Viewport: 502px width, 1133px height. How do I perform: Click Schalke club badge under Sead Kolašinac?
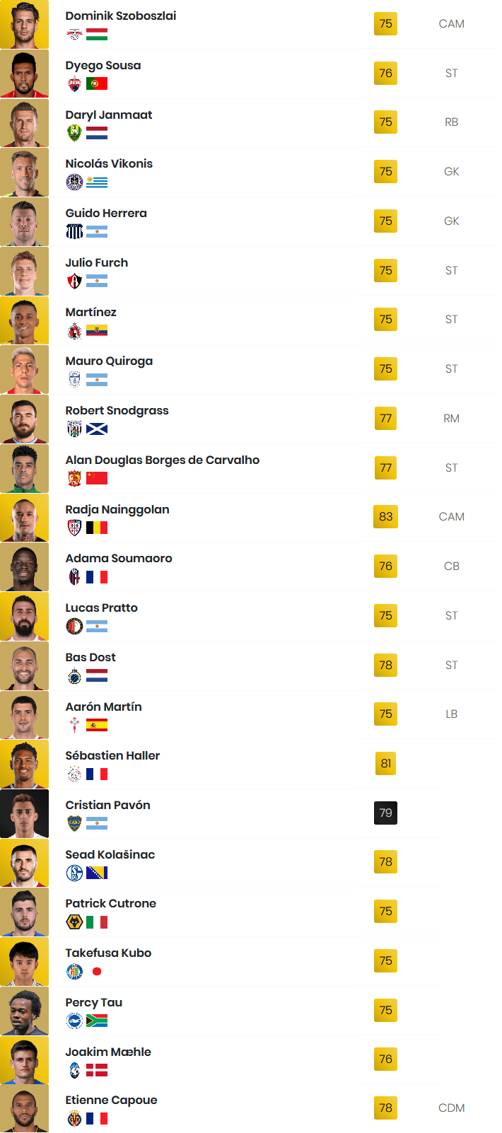(x=74, y=873)
